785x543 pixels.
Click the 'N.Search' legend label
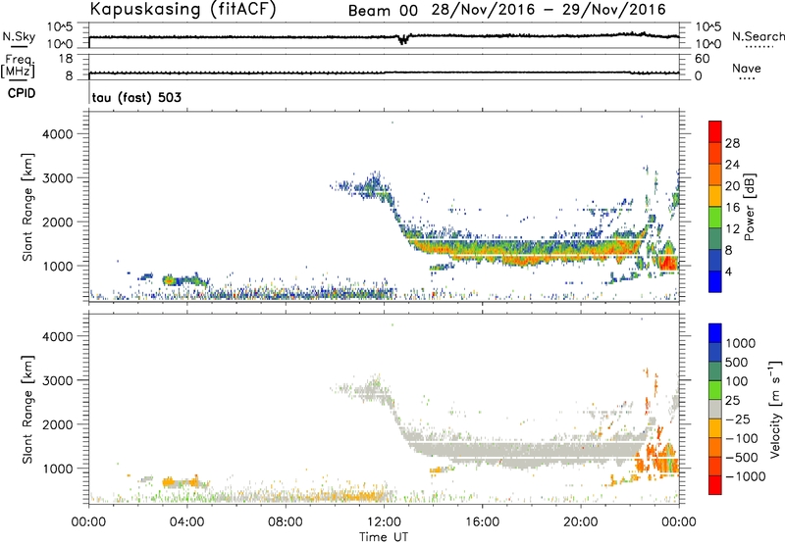pos(759,36)
